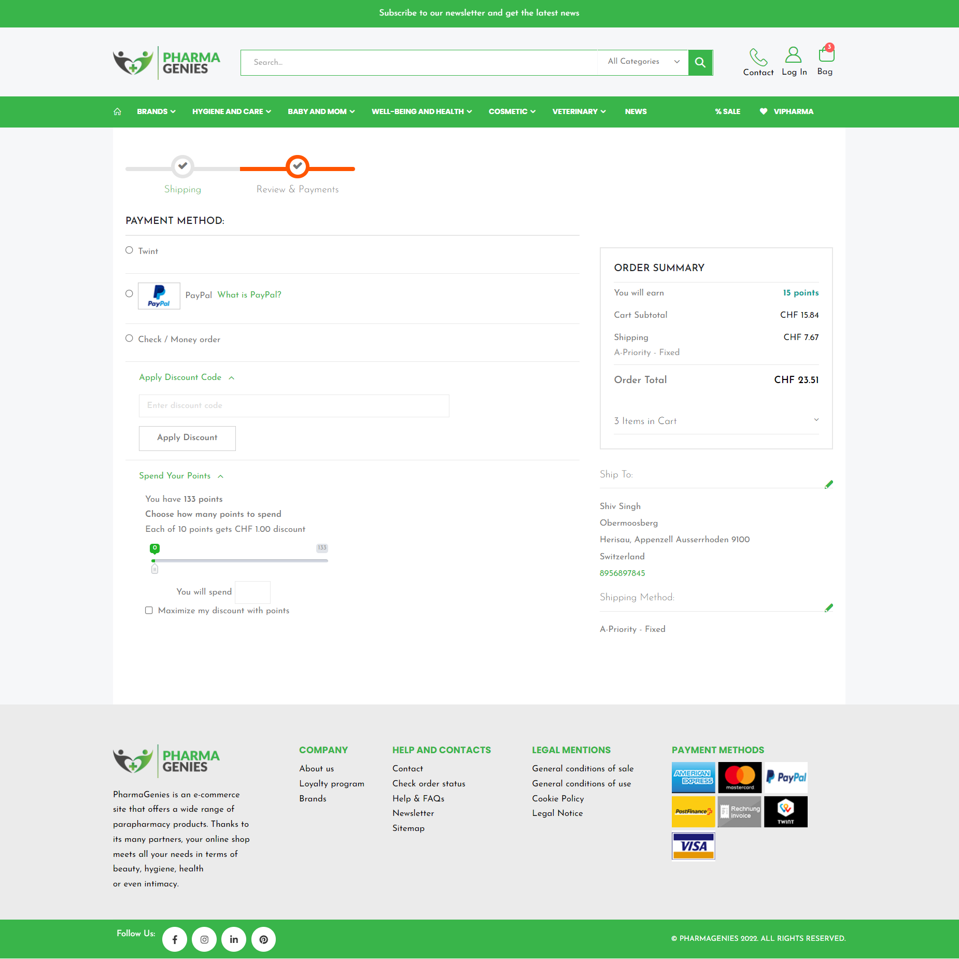
Task: Open Facebook page from footer
Action: (x=175, y=939)
